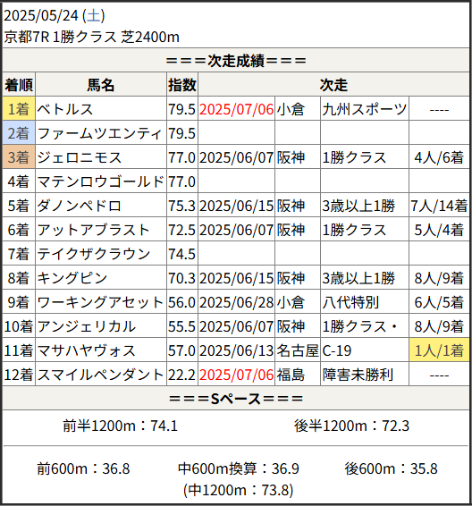The height and width of the screenshot is (506, 472).
Task: Click the 馬名 column header
Action: tap(101, 85)
